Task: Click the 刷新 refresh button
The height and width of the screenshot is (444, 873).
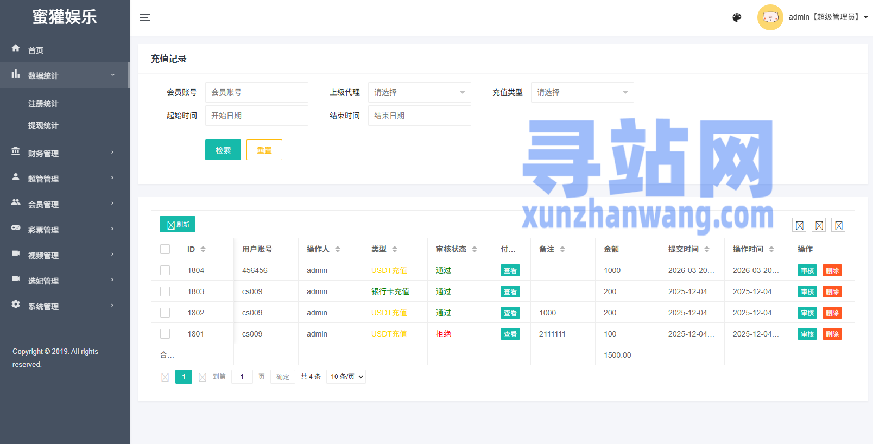Action: pos(178,224)
